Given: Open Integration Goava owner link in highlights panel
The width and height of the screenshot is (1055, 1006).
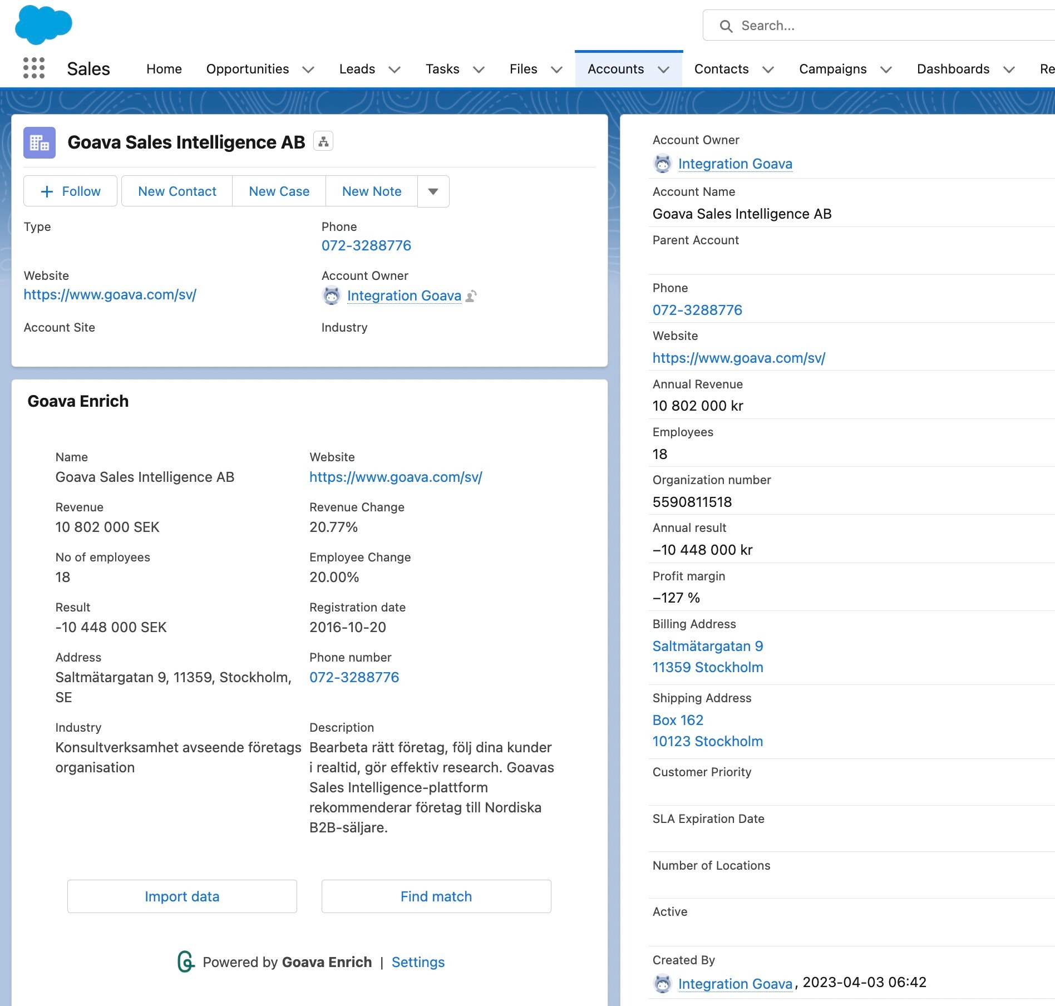Looking at the screenshot, I should click(404, 295).
